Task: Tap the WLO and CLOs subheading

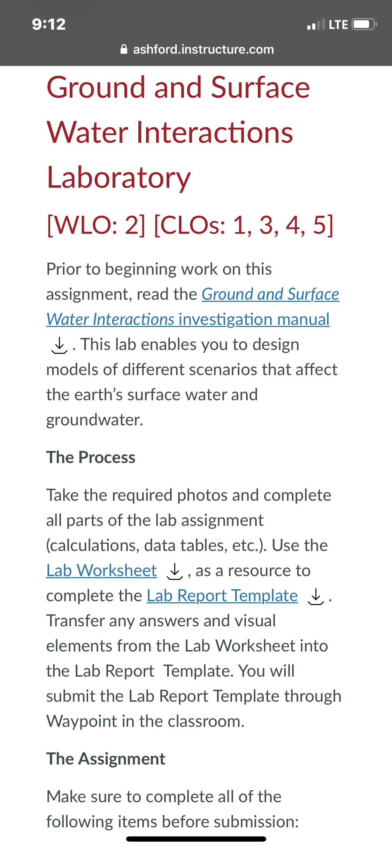Action: tap(190, 225)
